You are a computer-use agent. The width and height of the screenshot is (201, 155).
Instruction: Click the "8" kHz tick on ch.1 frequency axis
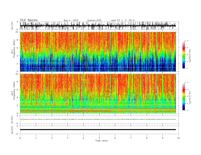pyautogui.click(x=18, y=40)
